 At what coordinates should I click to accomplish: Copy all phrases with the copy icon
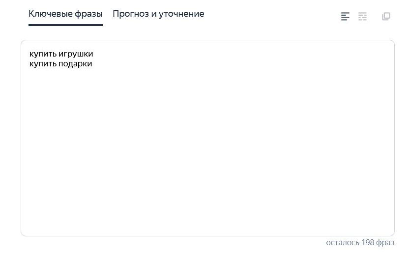click(386, 16)
